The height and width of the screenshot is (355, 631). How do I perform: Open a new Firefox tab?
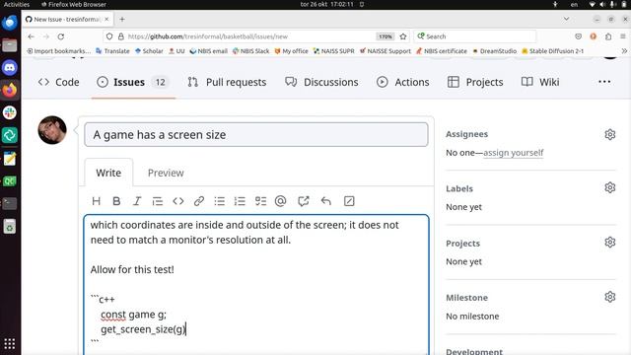[122, 19]
